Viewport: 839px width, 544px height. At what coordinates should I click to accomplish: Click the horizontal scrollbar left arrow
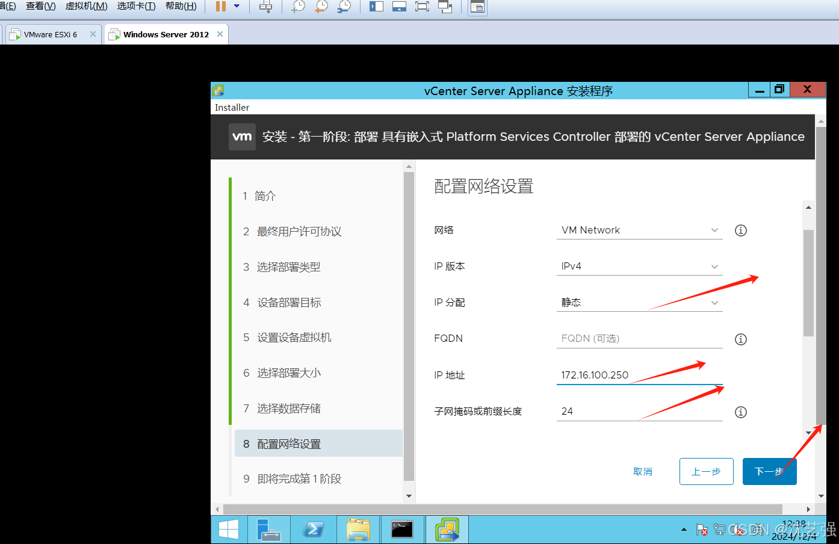pyautogui.click(x=217, y=509)
